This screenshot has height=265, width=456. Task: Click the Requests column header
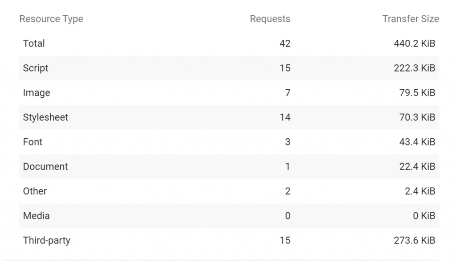[x=270, y=19]
